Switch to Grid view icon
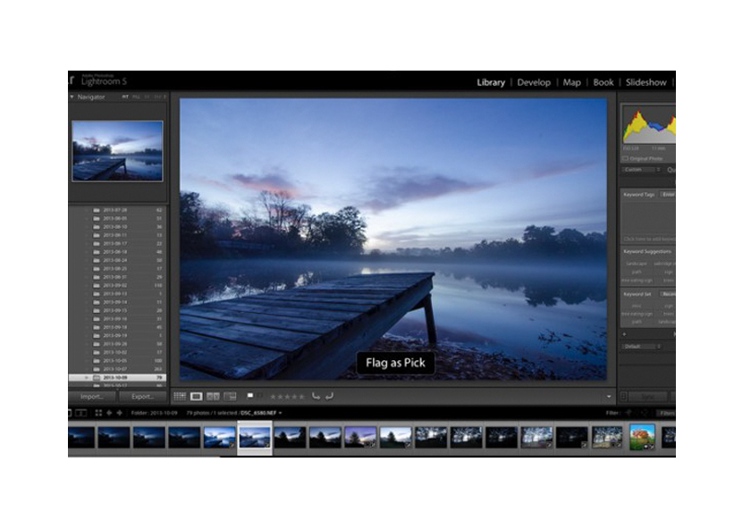 [180, 396]
